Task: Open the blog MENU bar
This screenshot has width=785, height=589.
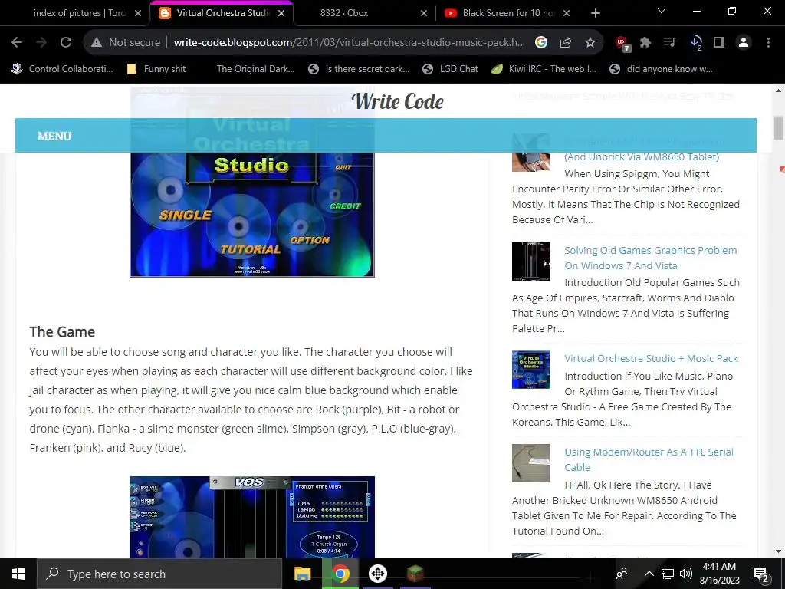Action: click(x=54, y=136)
